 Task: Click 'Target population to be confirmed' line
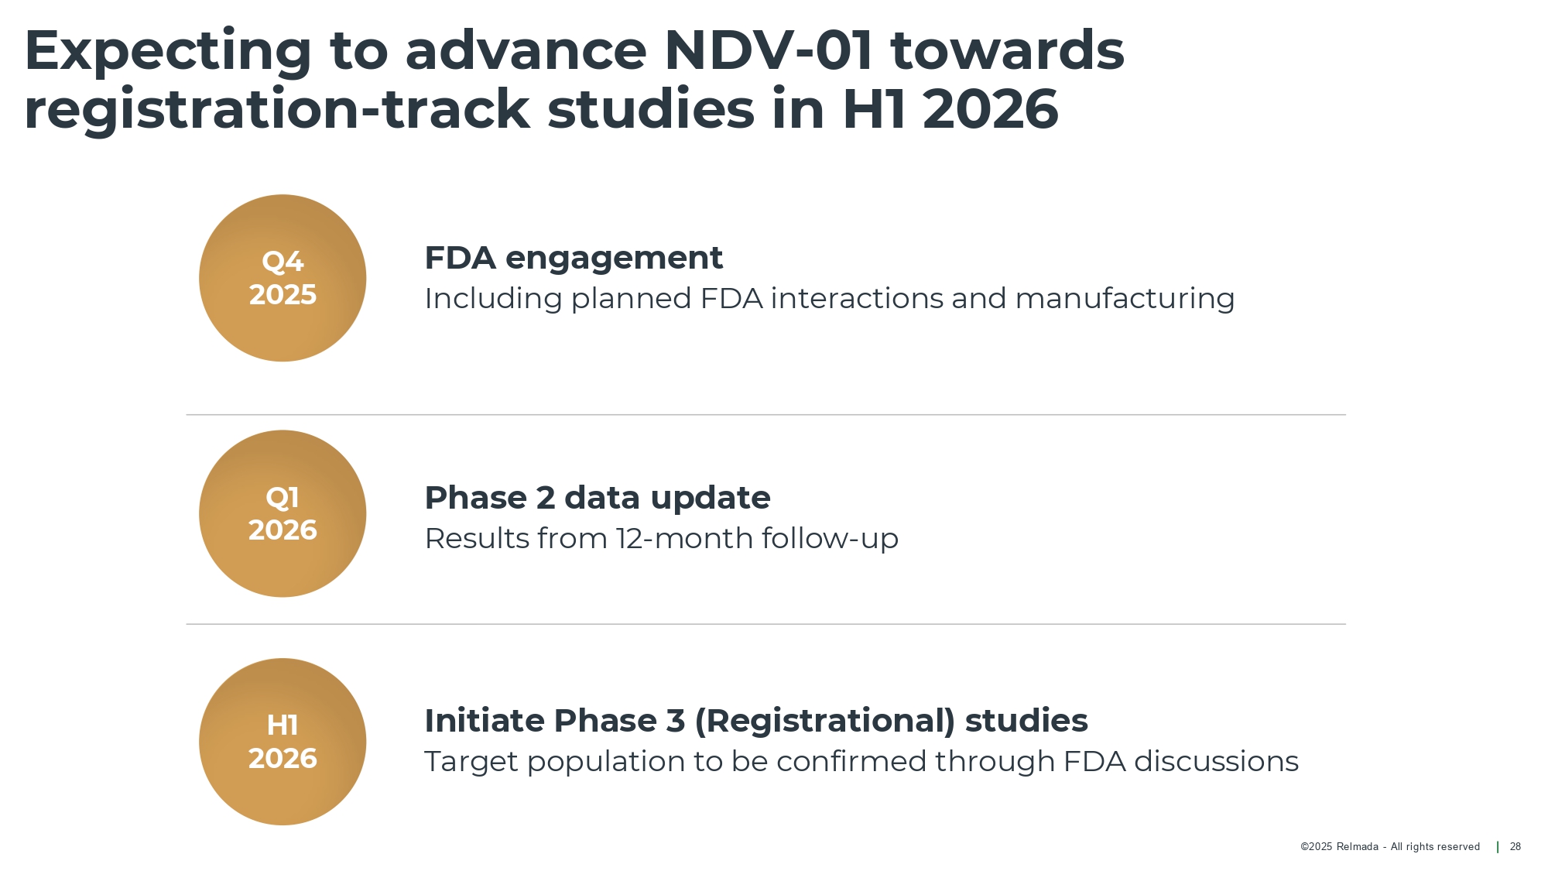(861, 762)
